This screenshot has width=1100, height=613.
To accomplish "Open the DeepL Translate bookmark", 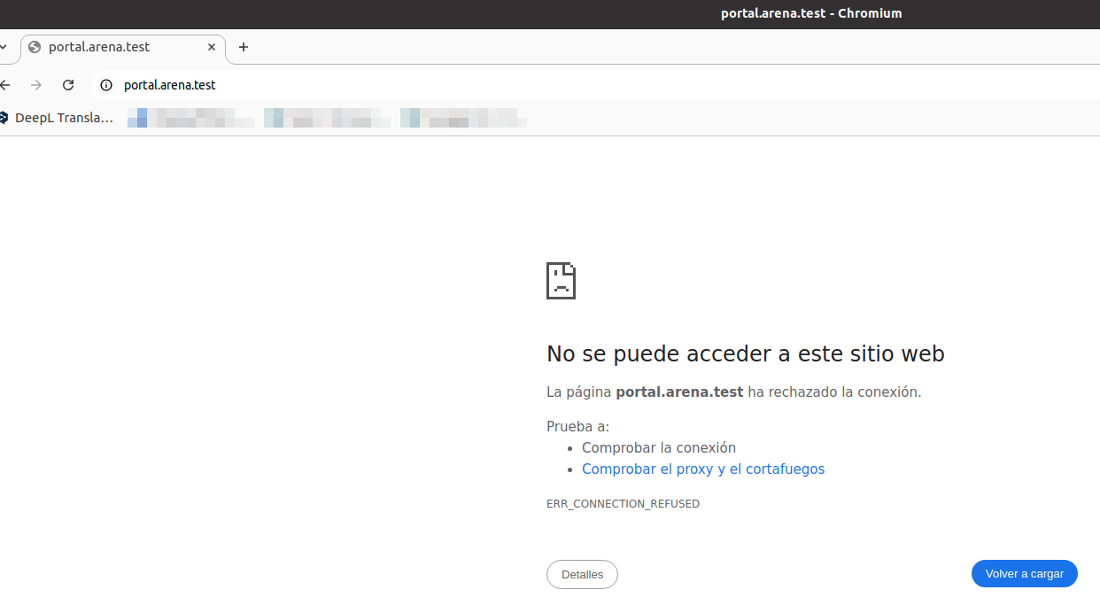I will [x=58, y=117].
